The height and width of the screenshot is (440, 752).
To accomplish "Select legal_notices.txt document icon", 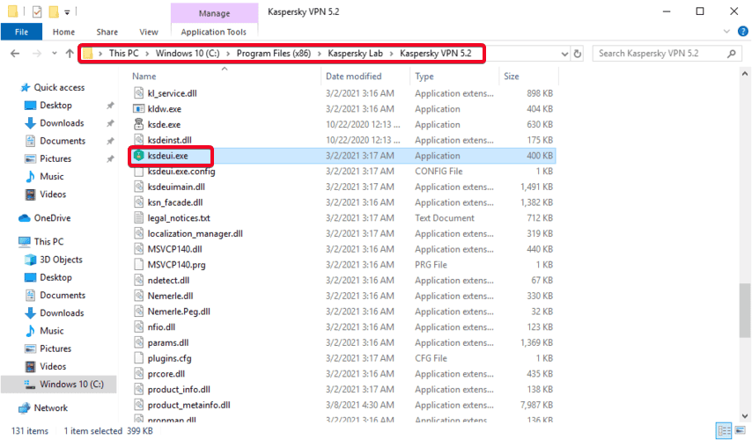I will (138, 217).
